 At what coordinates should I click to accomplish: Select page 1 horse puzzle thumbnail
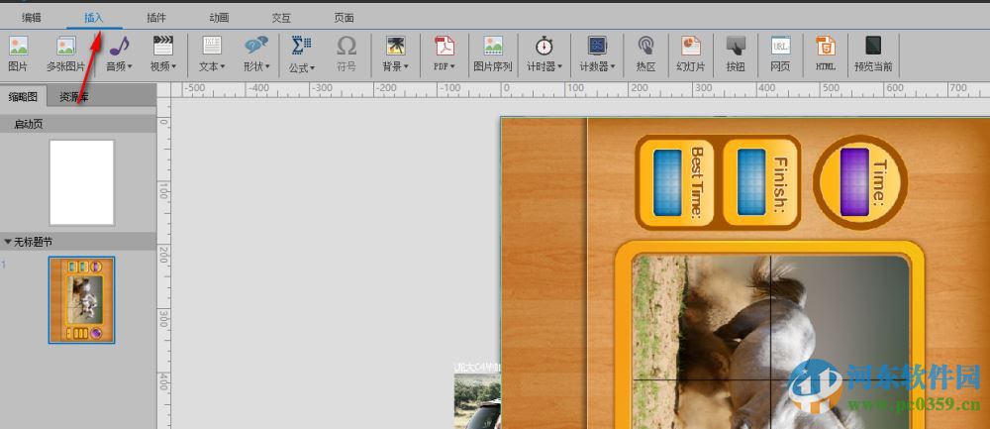pos(81,300)
